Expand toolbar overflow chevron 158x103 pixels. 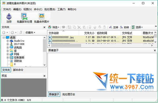[156, 26]
